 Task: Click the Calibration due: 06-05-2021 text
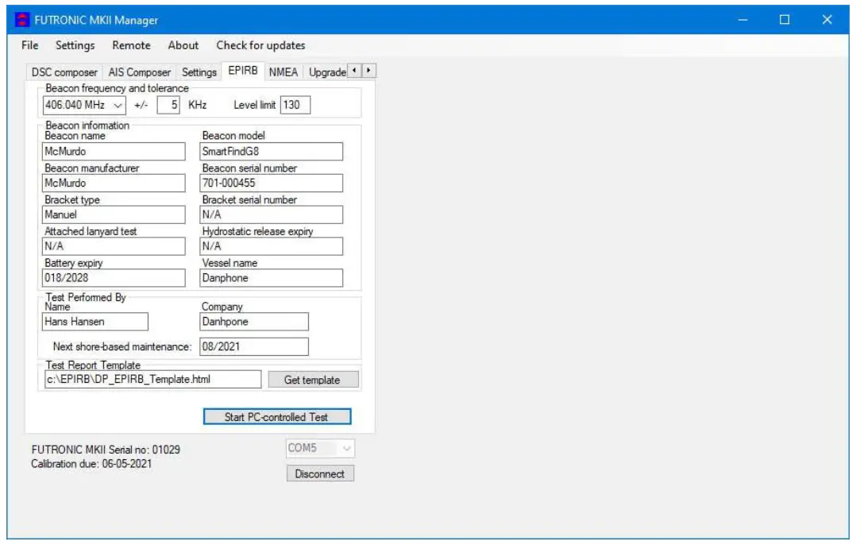click(91, 464)
